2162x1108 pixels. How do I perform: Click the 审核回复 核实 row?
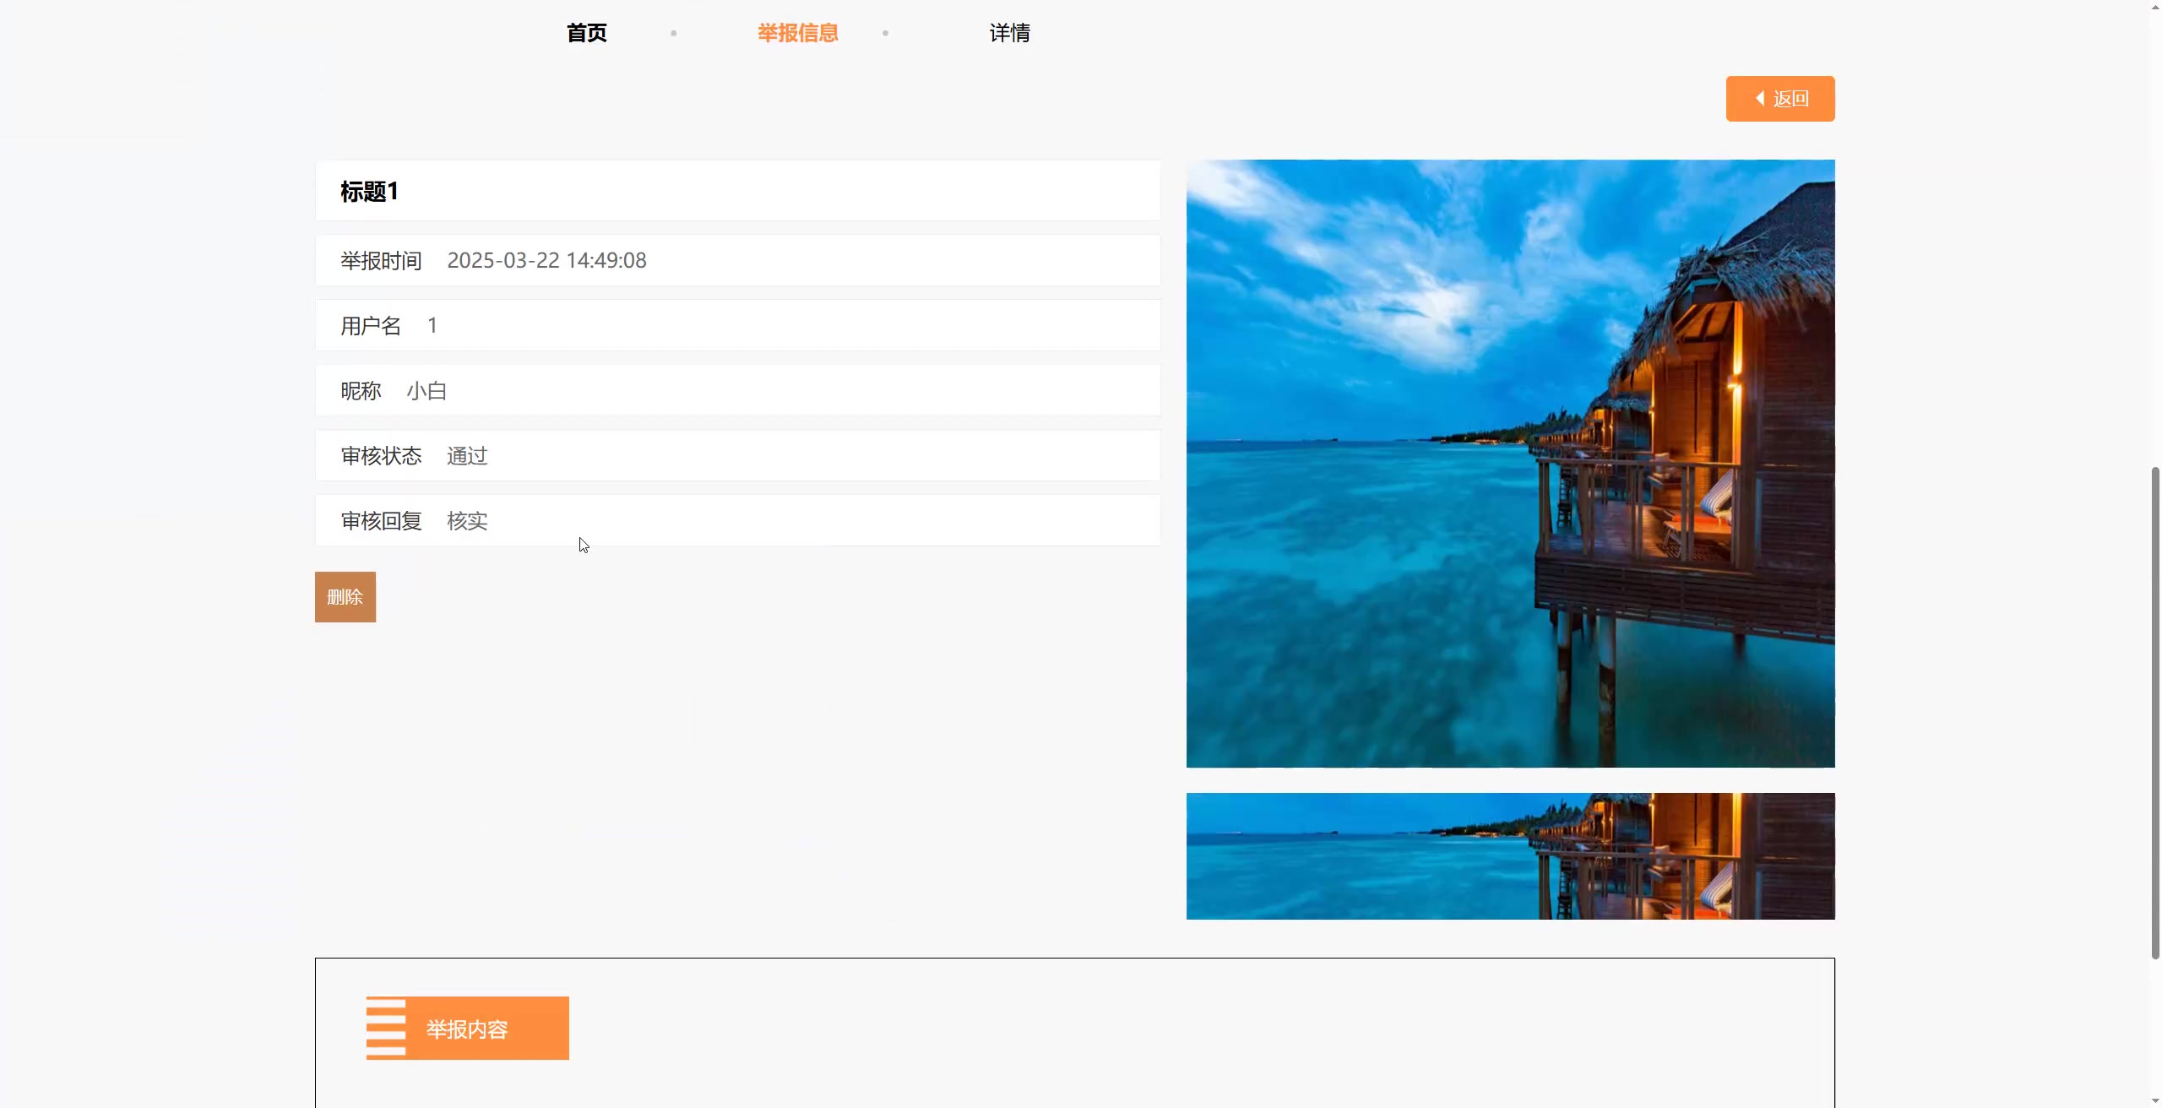point(467,521)
